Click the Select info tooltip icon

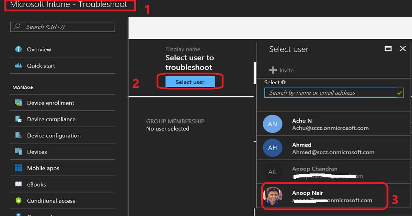[283, 82]
